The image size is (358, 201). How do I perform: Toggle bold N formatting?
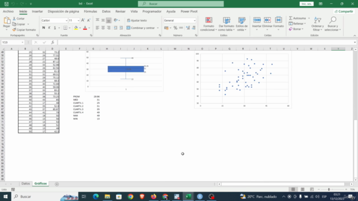[x=44, y=28]
